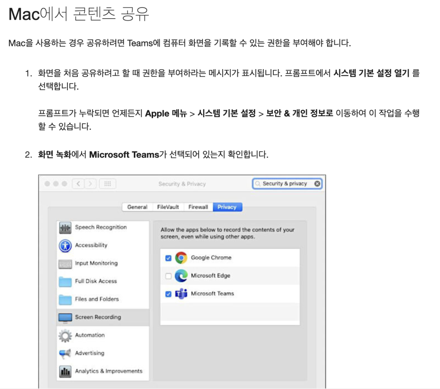Click the Full Disk Access folder icon

point(65,282)
